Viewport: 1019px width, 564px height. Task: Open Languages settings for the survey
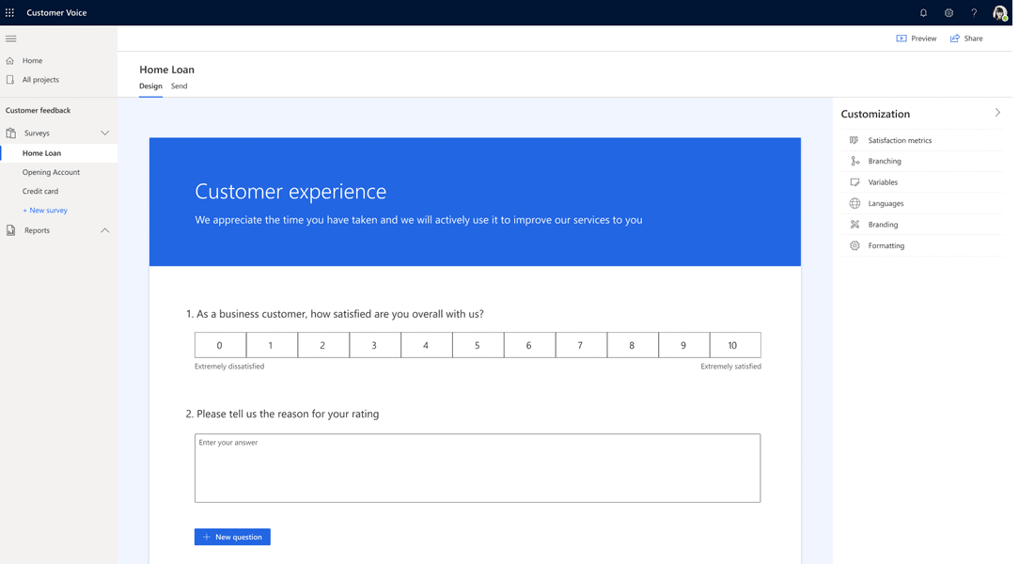pyautogui.click(x=885, y=203)
